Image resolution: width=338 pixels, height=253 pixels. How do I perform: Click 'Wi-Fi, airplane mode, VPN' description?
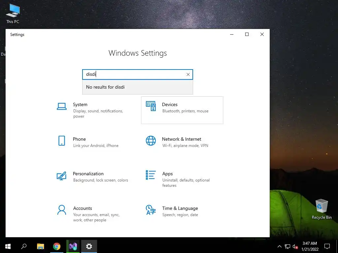click(185, 146)
